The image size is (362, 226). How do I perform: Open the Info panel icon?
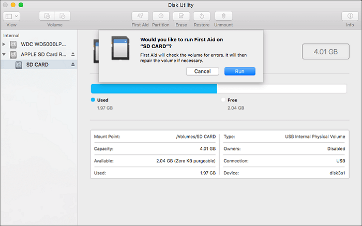(x=350, y=16)
